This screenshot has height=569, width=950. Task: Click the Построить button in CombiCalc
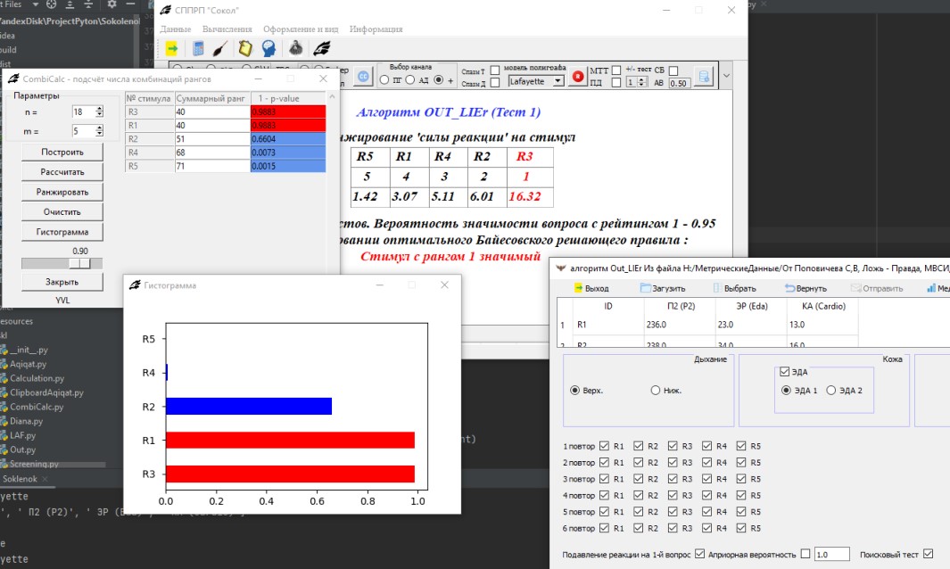click(x=62, y=153)
